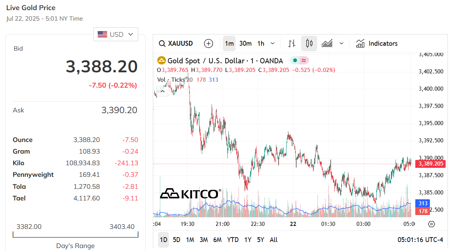Click the Ounce row label
The width and height of the screenshot is (452, 251).
[23, 140]
